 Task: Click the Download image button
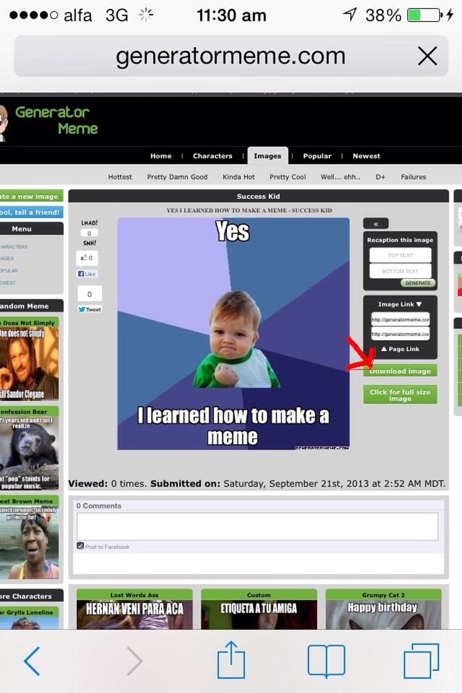(x=400, y=371)
